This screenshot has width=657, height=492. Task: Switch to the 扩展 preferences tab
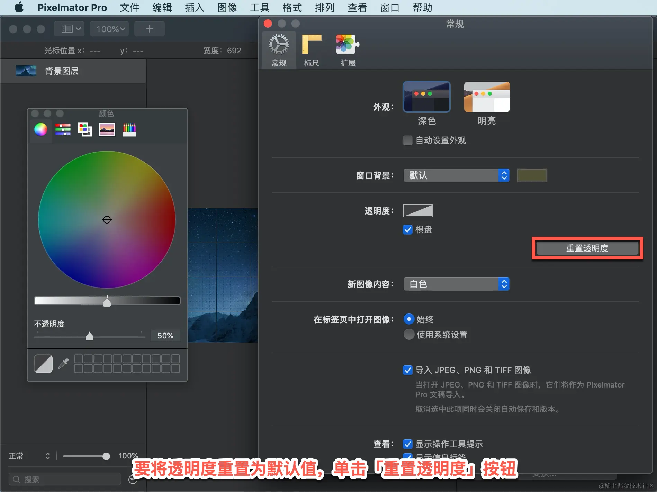pyautogui.click(x=348, y=51)
